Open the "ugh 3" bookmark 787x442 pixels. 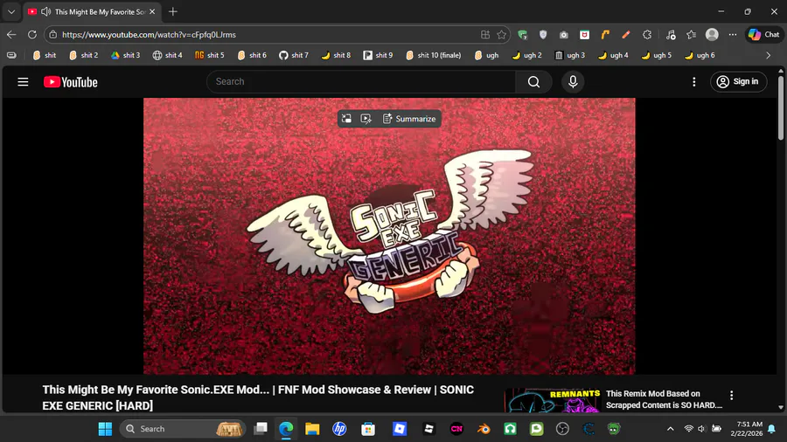click(x=569, y=55)
